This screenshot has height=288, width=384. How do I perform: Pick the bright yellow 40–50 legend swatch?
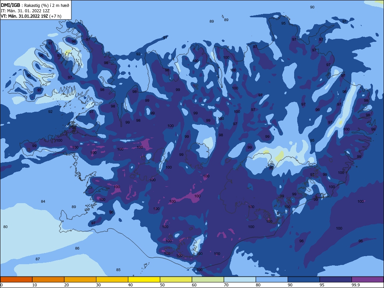click(x=144, y=280)
